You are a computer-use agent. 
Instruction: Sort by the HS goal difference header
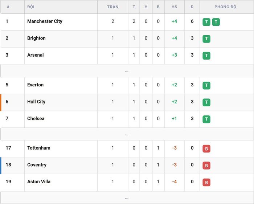[x=174, y=7]
